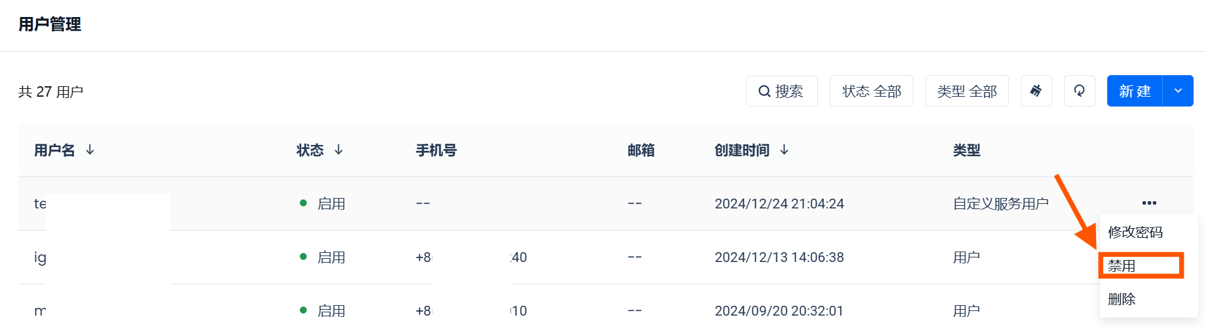Open the row actions three-dot menu
The height and width of the screenshot is (328, 1206).
[1149, 203]
